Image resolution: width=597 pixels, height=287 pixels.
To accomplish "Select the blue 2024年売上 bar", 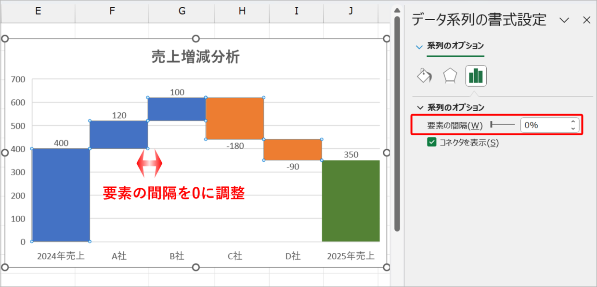I will point(61,195).
